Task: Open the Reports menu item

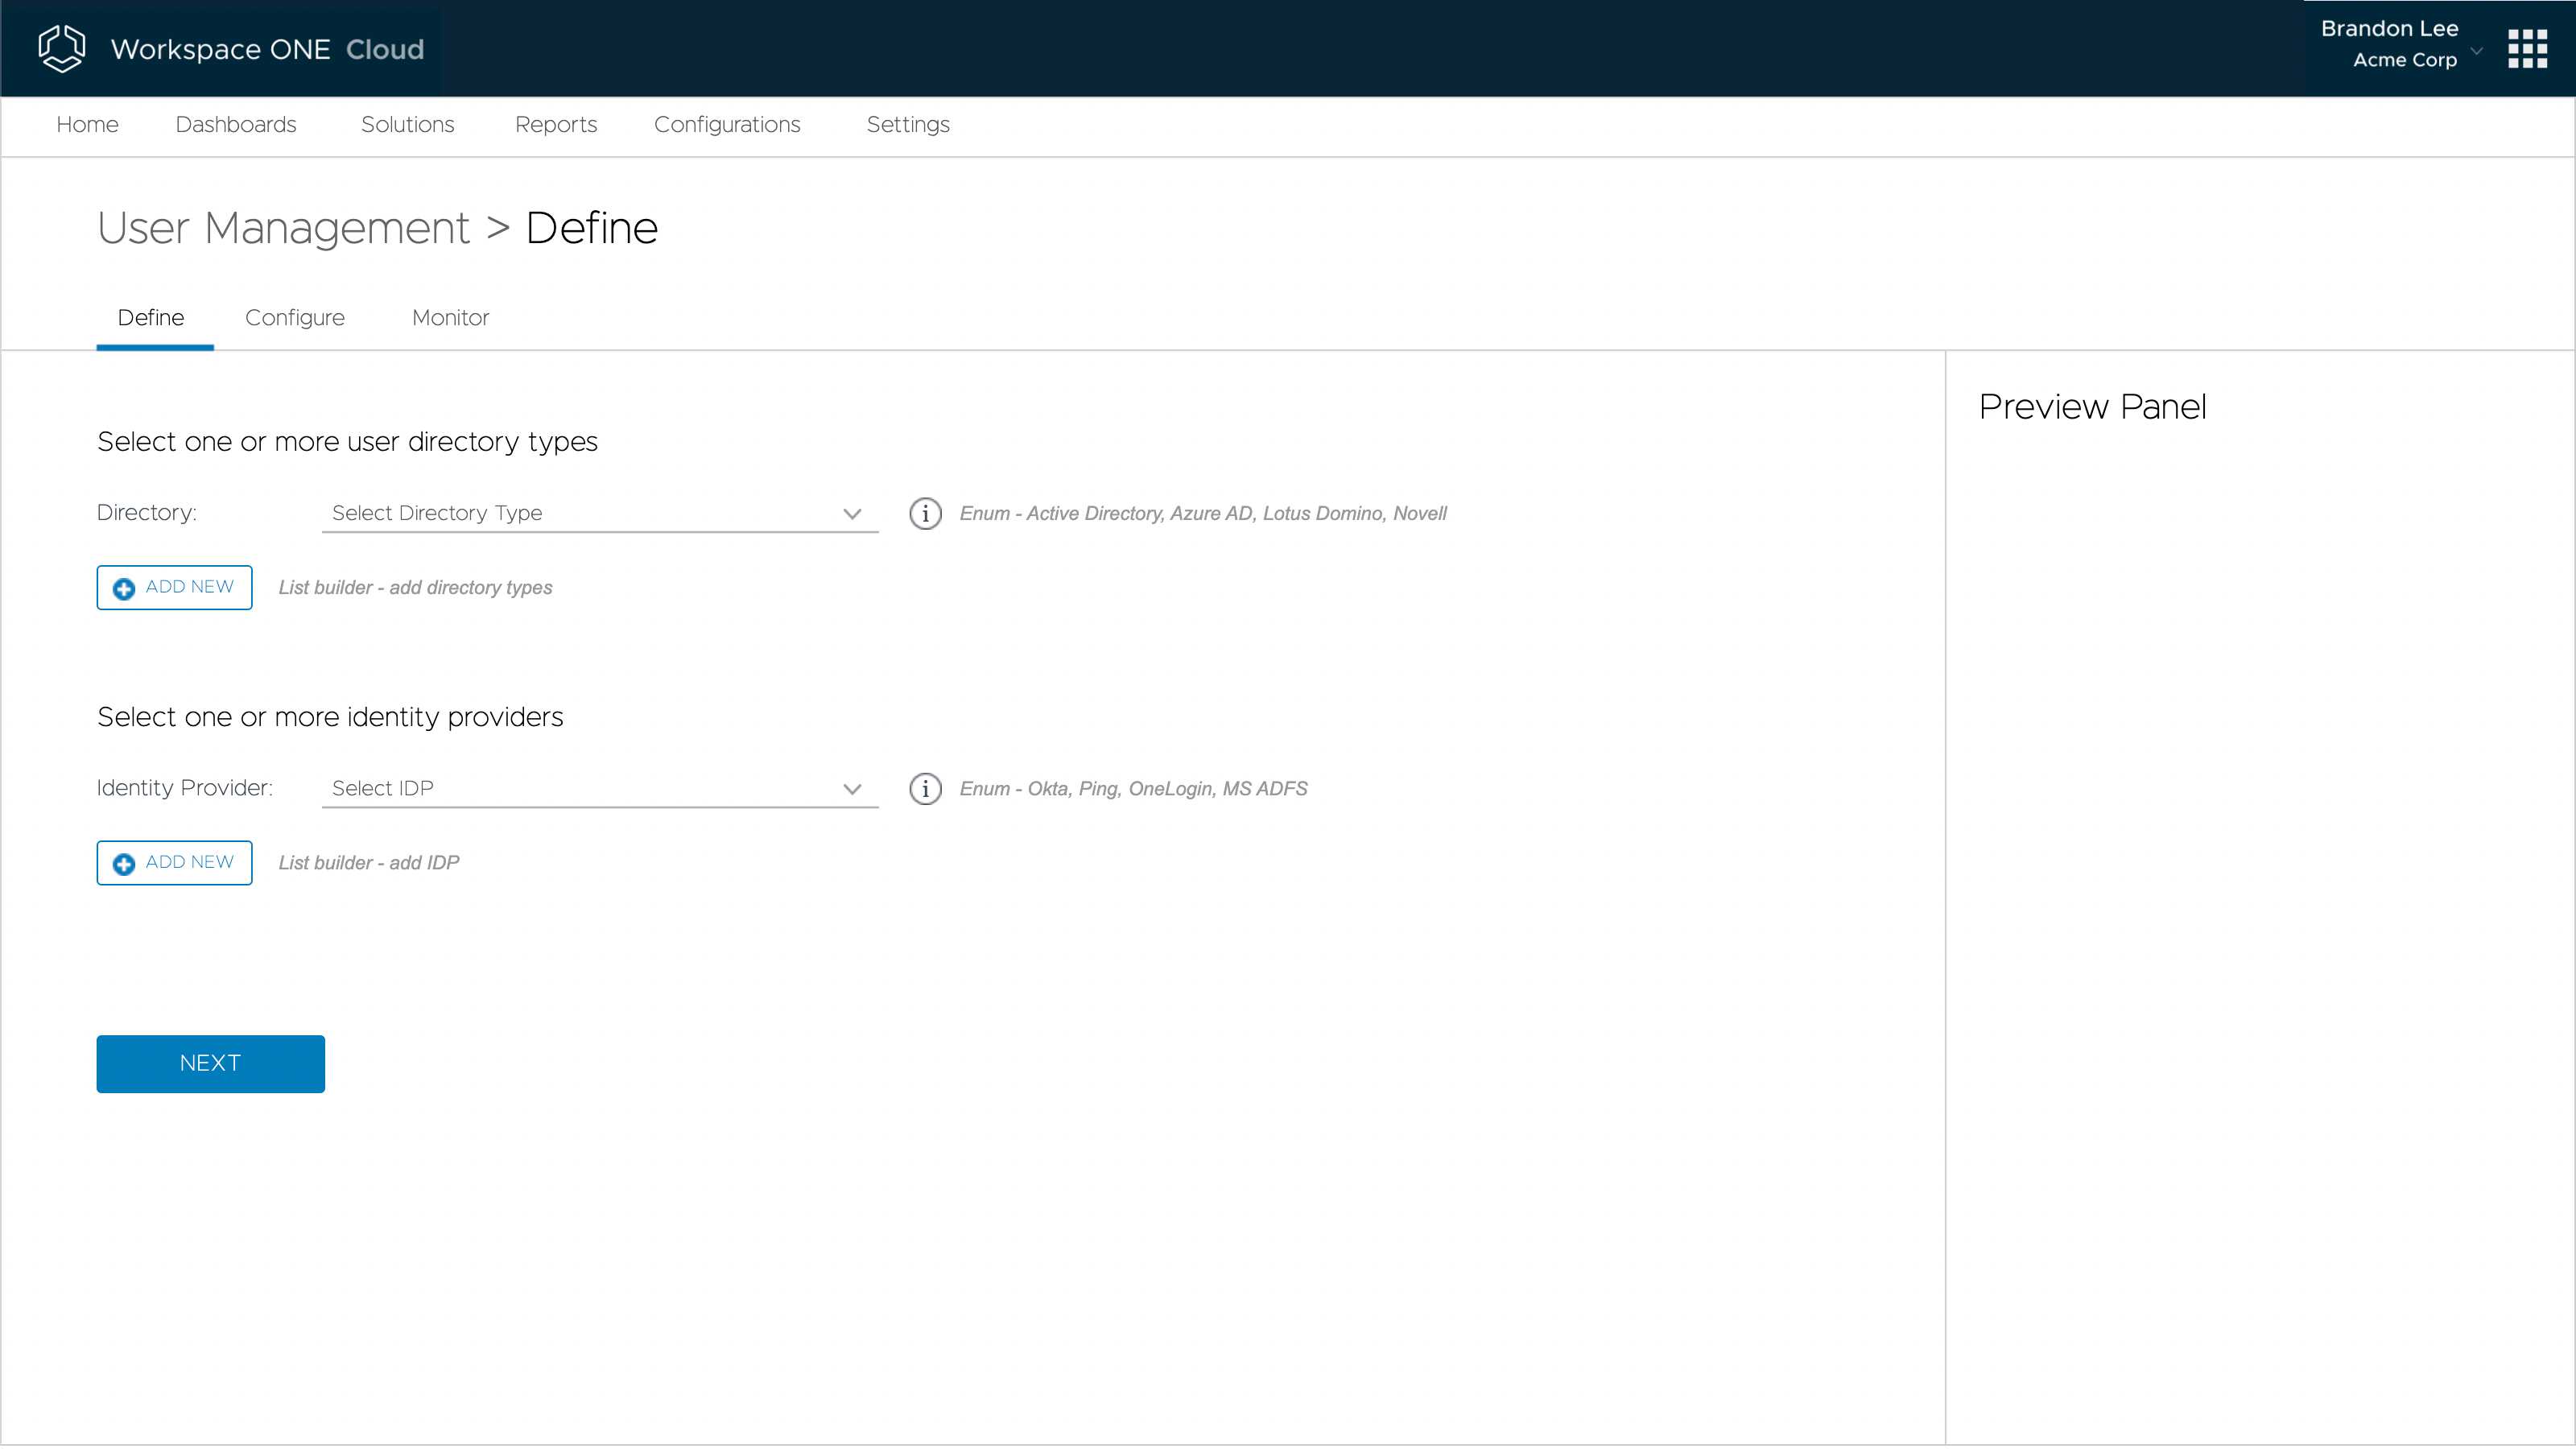Action: [555, 124]
